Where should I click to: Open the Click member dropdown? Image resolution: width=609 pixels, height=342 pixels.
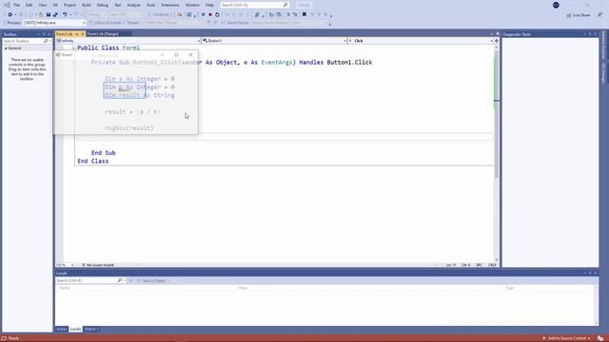[x=421, y=41]
